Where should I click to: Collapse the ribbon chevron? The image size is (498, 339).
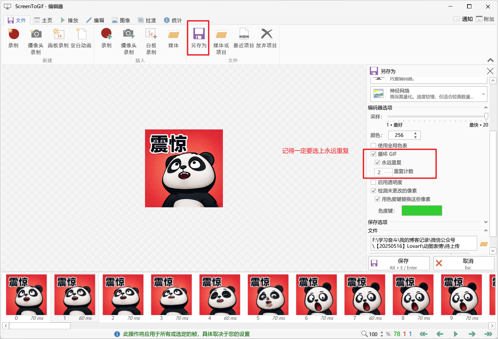pyautogui.click(x=491, y=60)
